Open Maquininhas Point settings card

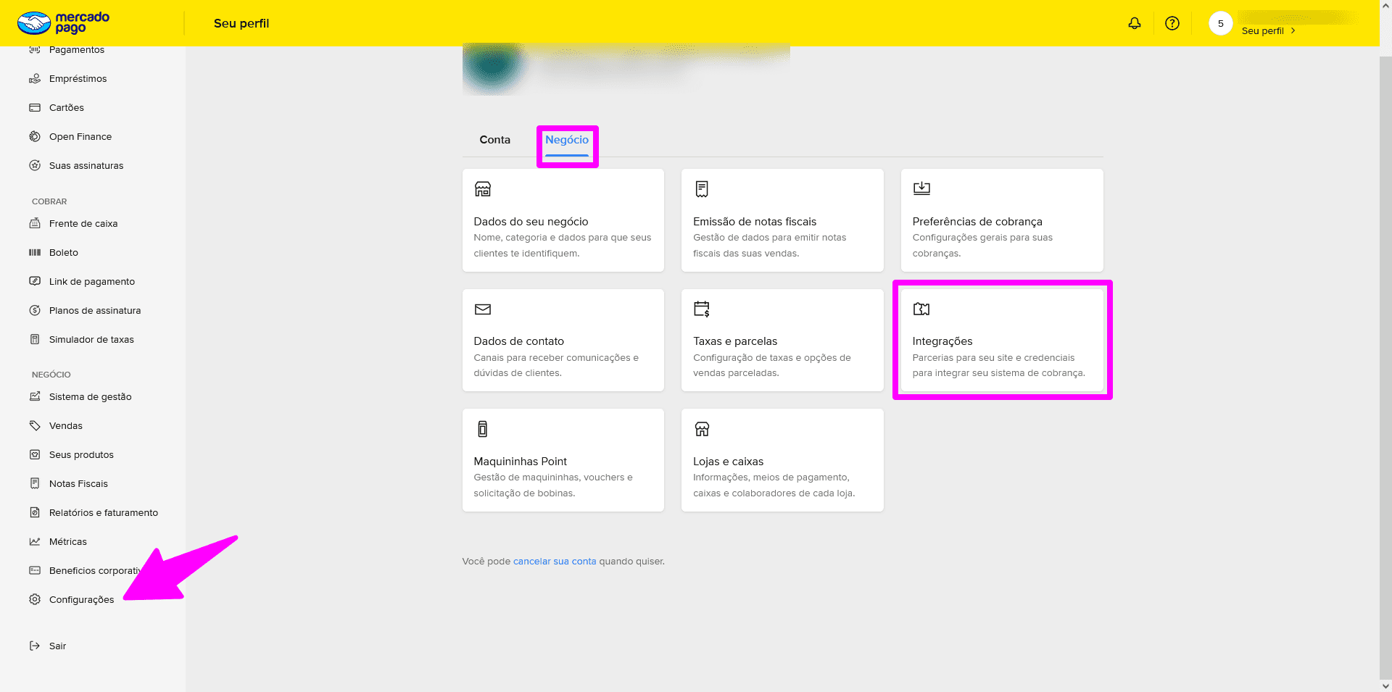(563, 460)
